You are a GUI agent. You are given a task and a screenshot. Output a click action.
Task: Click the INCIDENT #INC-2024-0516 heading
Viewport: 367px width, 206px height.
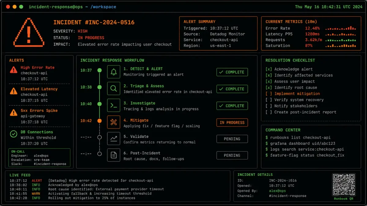94,23
